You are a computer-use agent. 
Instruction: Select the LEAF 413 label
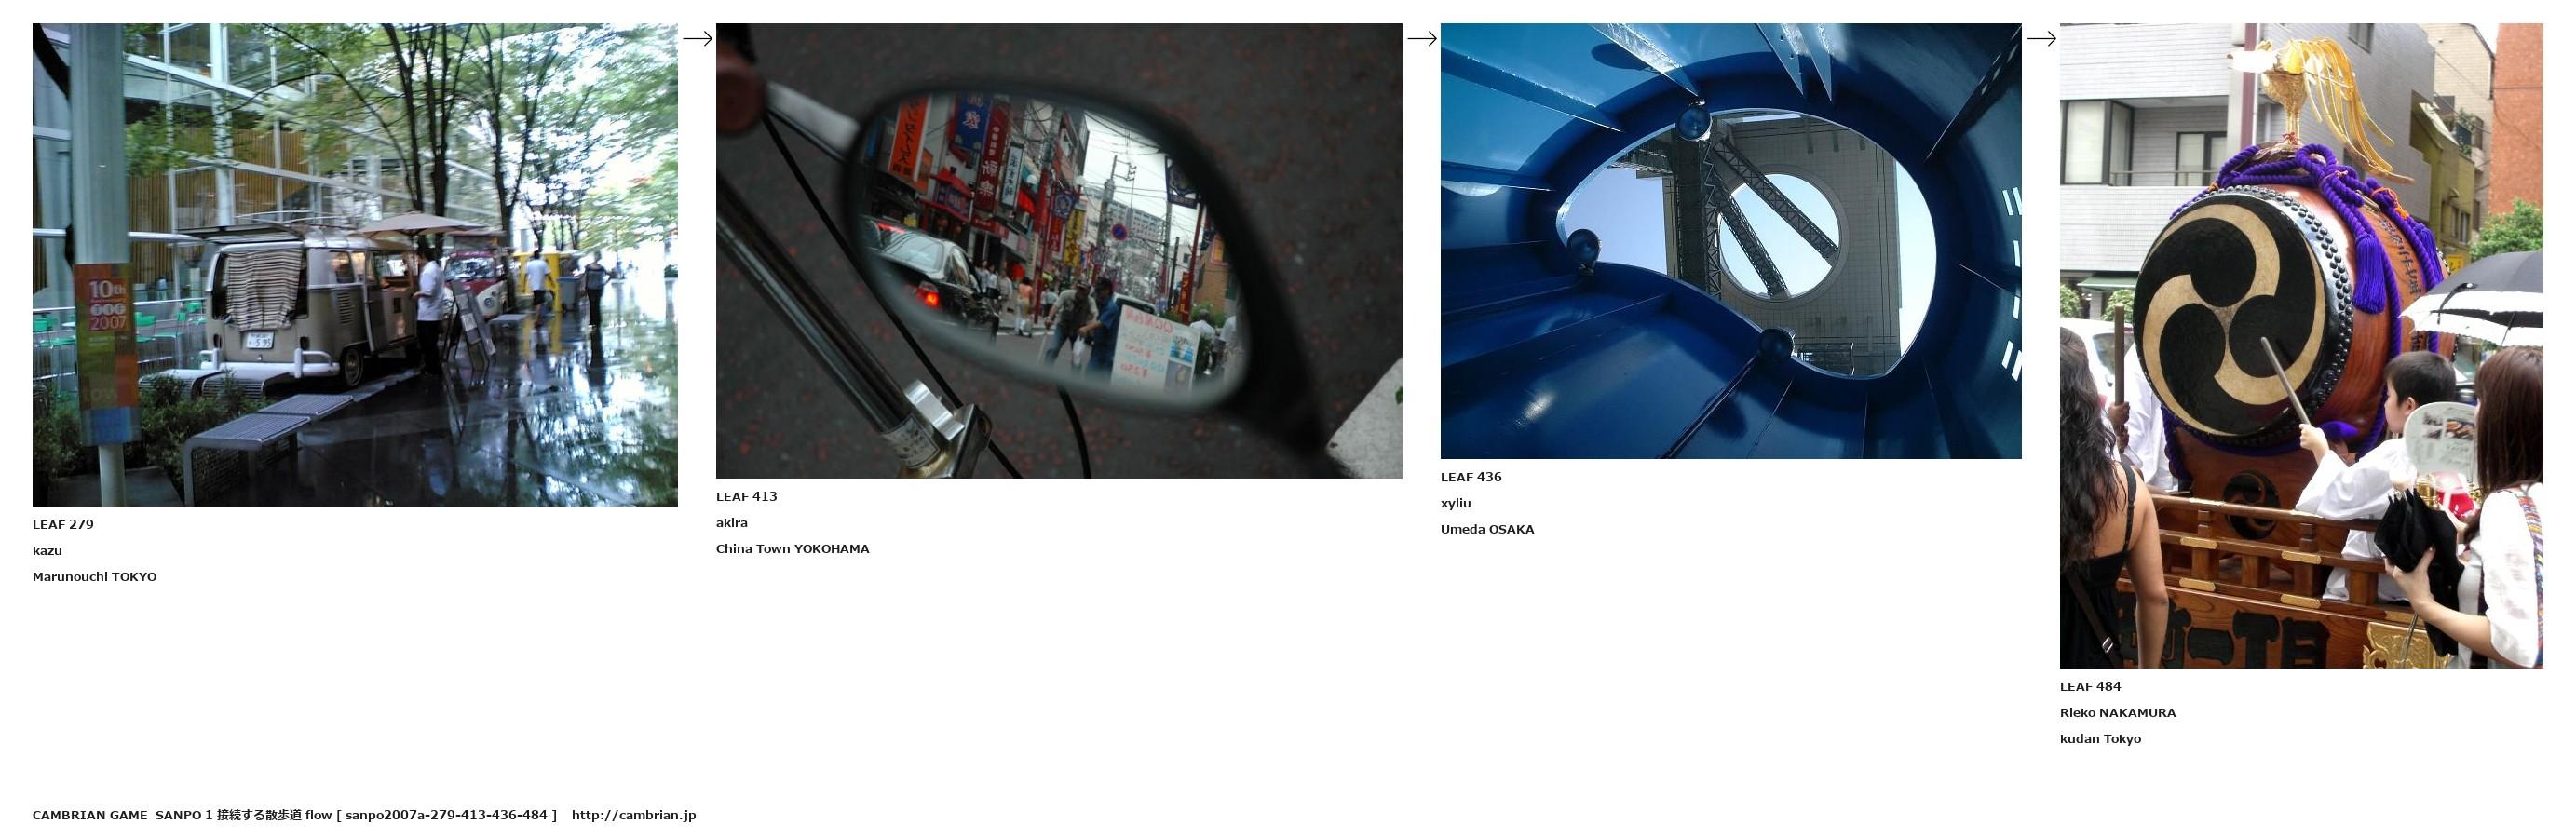point(746,497)
